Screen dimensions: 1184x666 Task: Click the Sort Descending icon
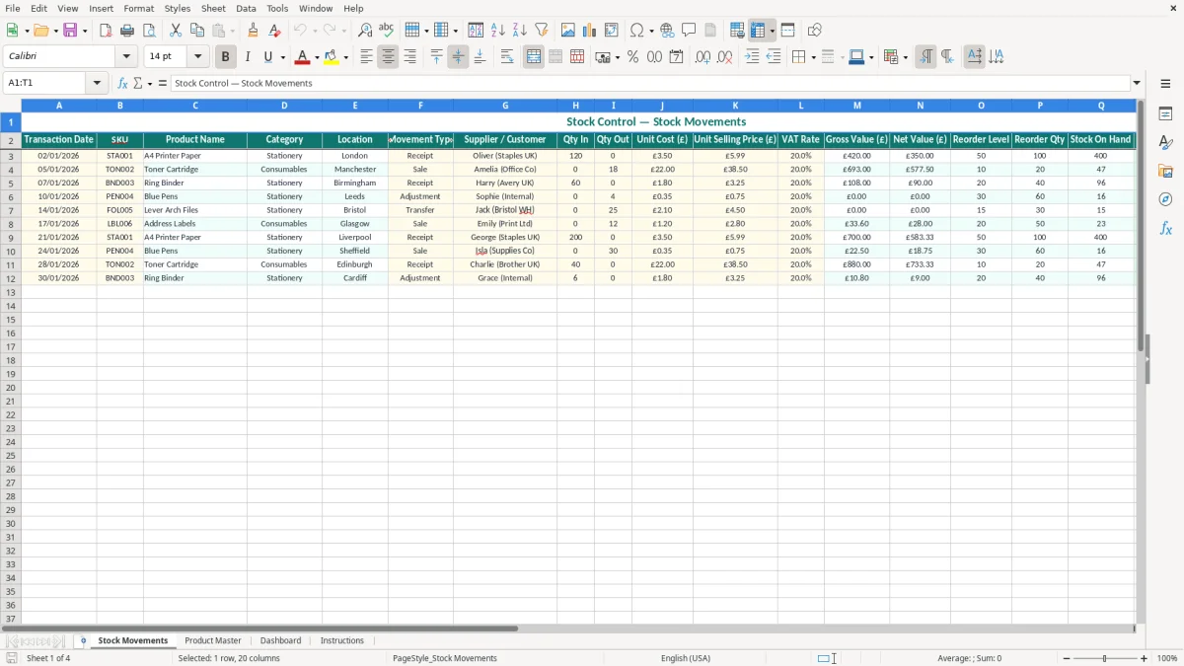point(520,31)
